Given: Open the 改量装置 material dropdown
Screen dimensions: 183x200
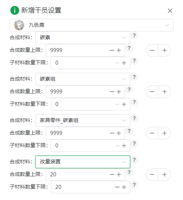Looking at the screenshot, I should click(x=83, y=162).
